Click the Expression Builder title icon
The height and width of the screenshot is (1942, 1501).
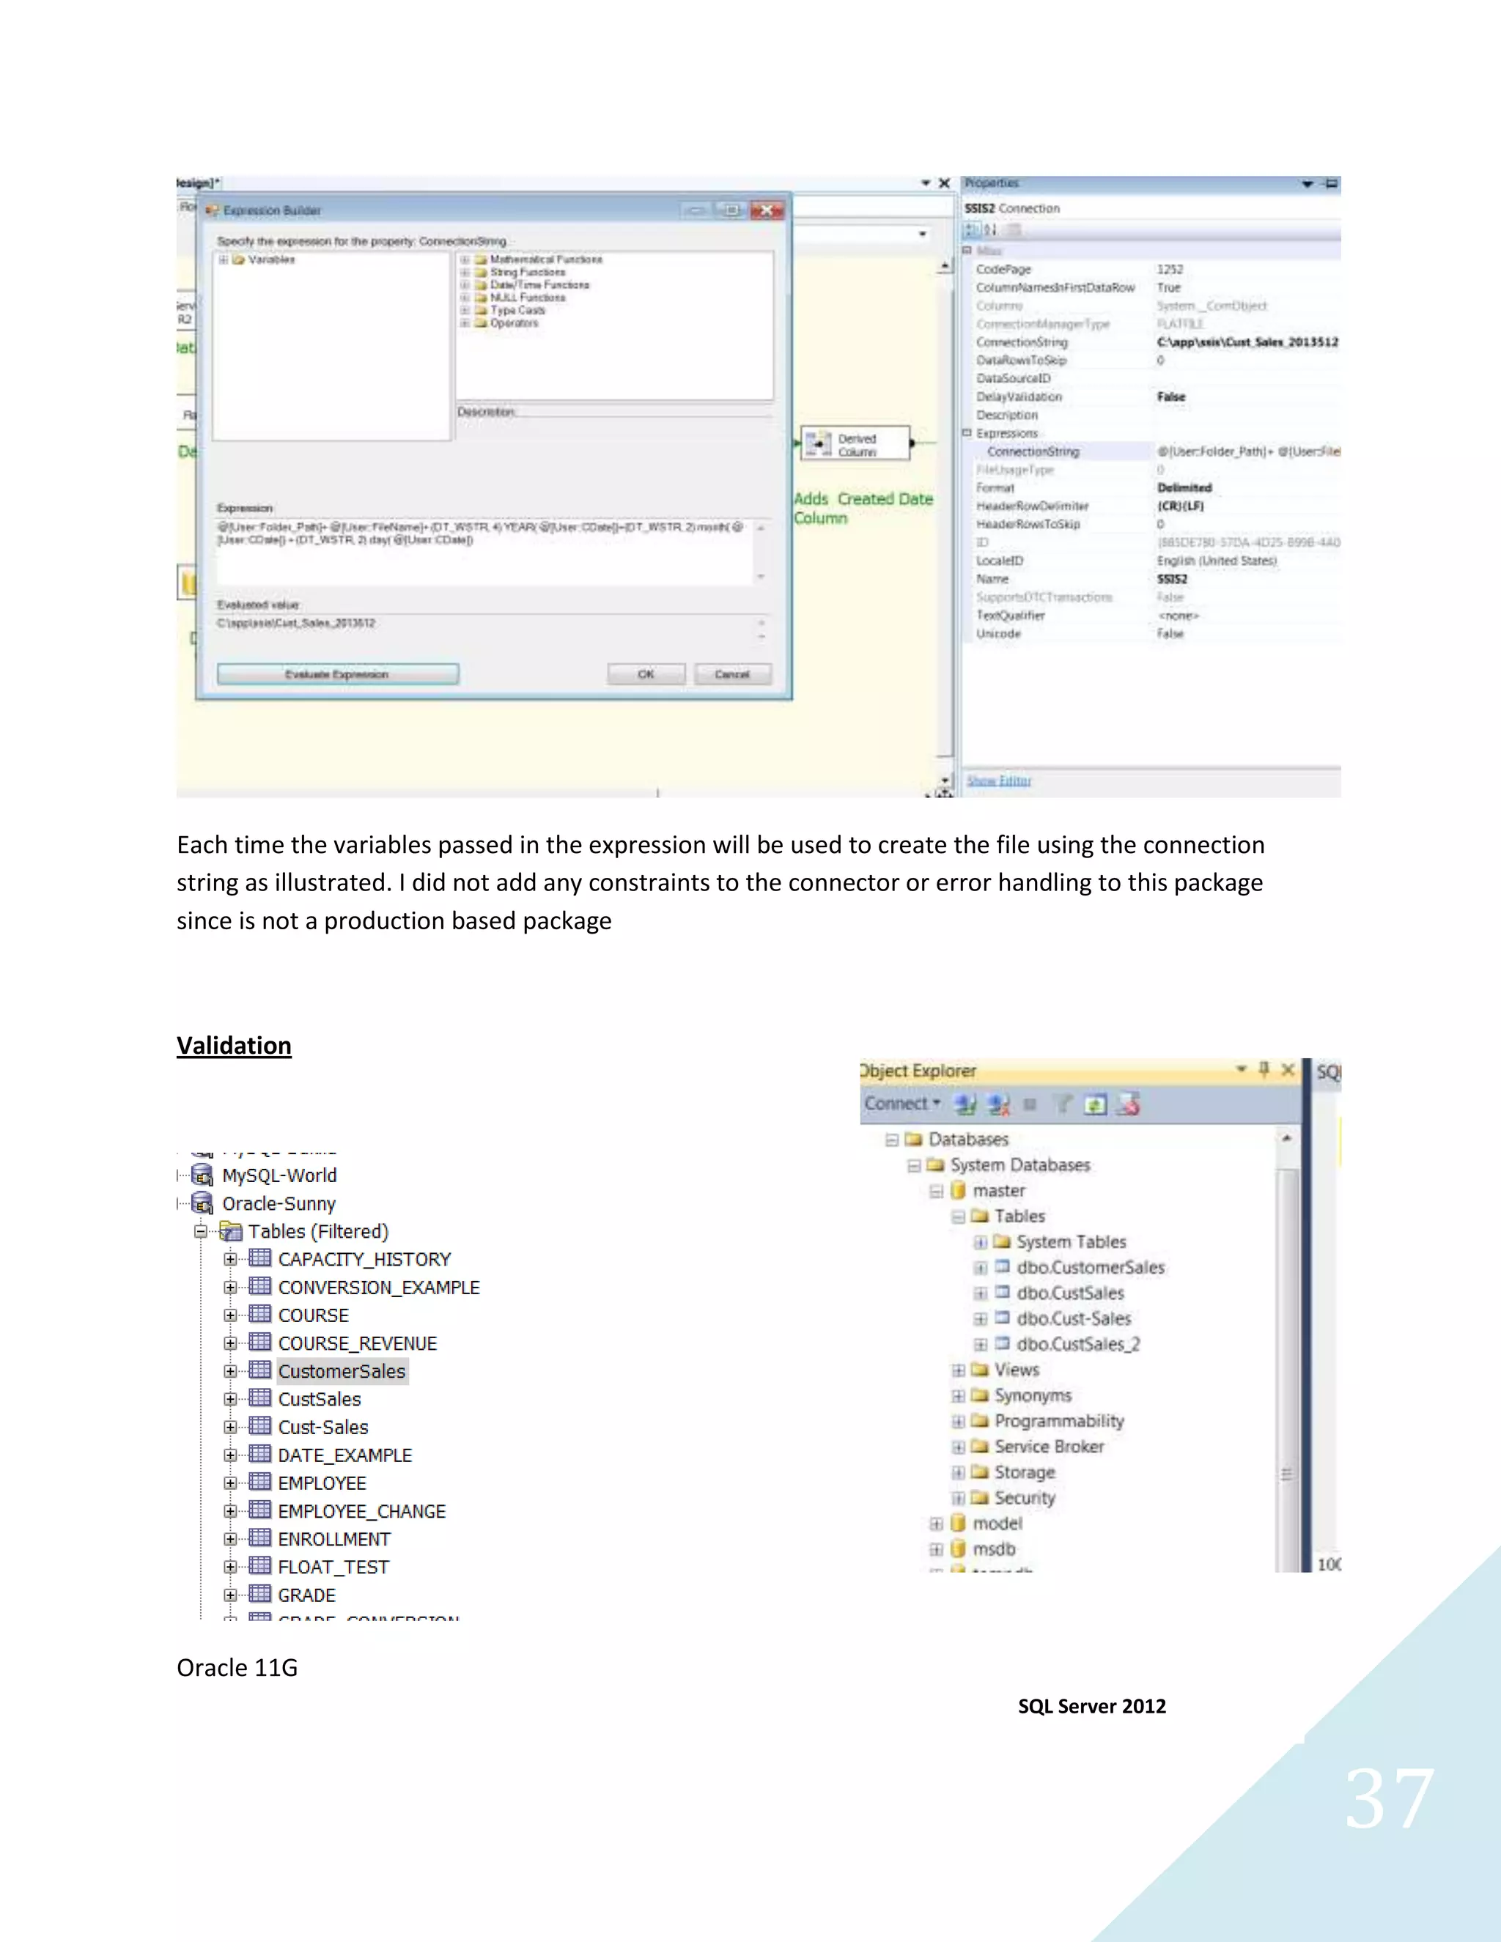pyautogui.click(x=212, y=211)
